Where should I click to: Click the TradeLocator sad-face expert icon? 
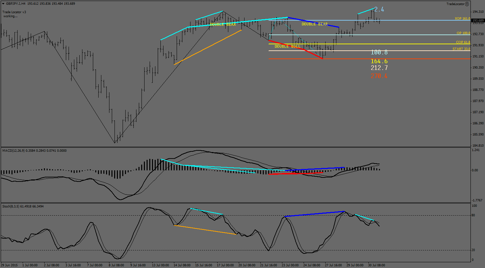(x=467, y=4)
